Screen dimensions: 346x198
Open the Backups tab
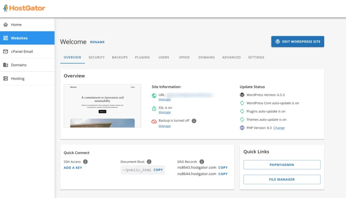(120, 57)
